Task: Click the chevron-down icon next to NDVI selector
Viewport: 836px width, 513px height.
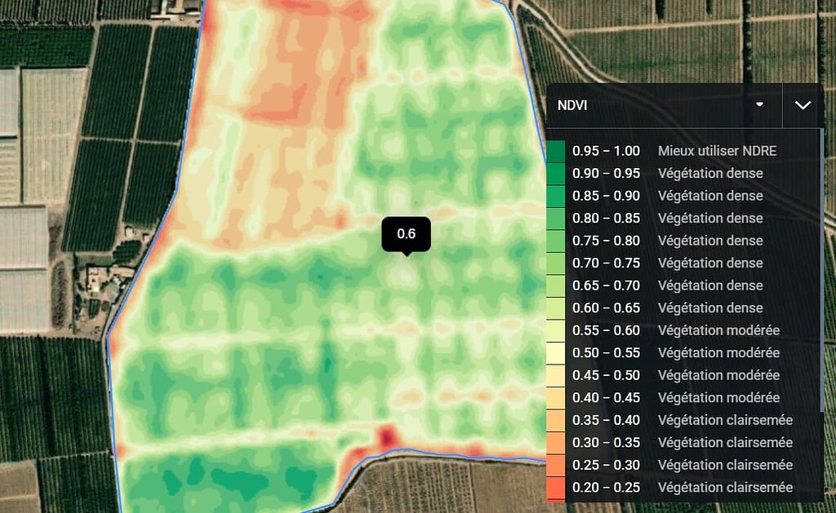Action: point(803,105)
